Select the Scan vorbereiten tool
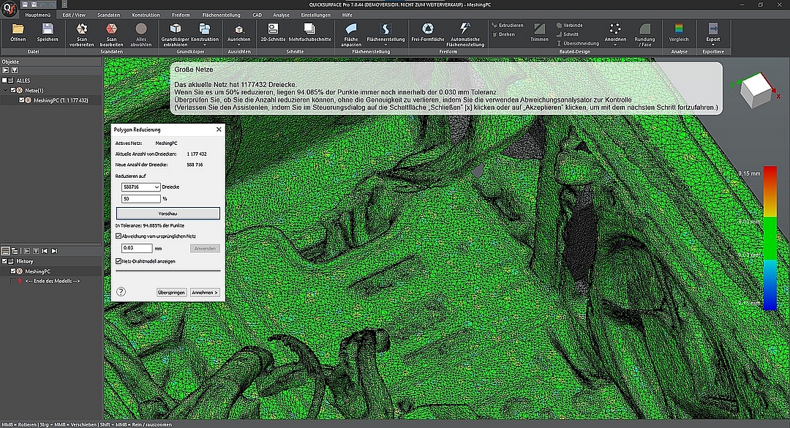The height and width of the screenshot is (428, 790). point(81,29)
